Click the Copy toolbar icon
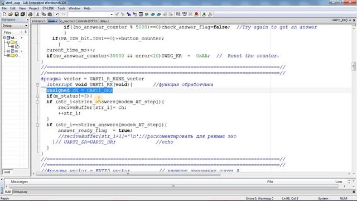Viewport: 357px width, 201px height. pyautogui.click(x=44, y=15)
